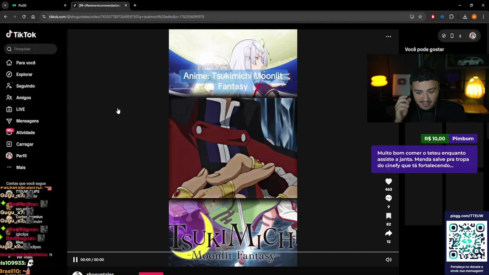Click the Anime: Tsukimichi Moonlit Fantasy video
The image size is (489, 275).
click(233, 148)
